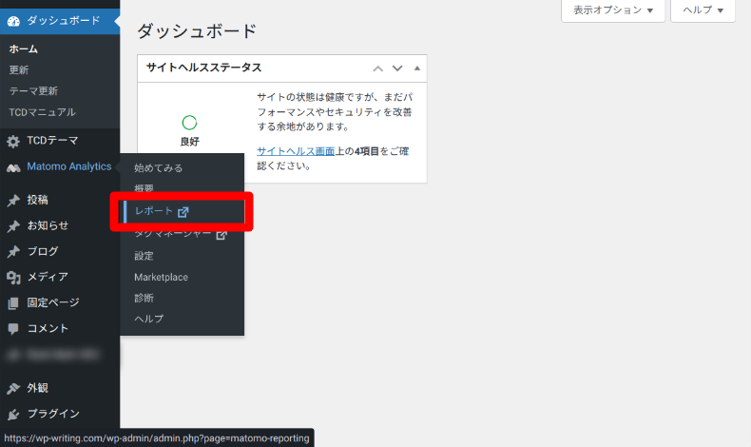Click the サイトヘルスステータス widget title
Image resolution: width=751 pixels, height=447 pixels.
pyautogui.click(x=204, y=68)
